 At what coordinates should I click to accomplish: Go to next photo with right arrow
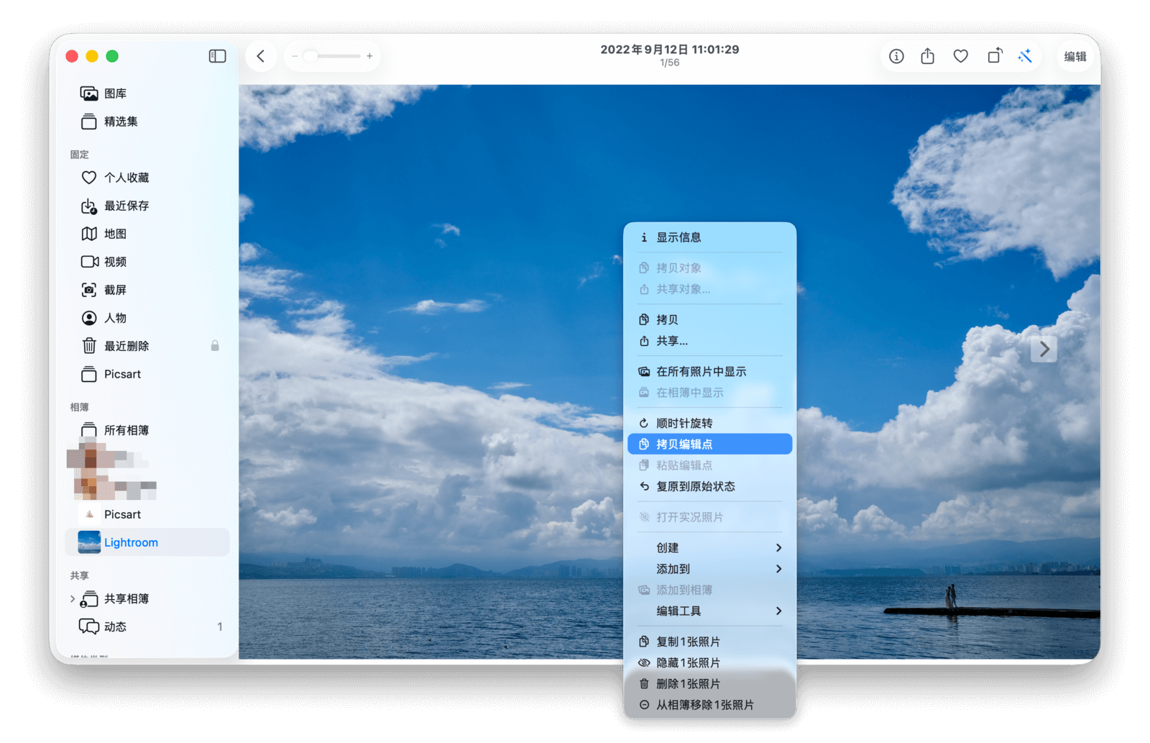coord(1044,350)
